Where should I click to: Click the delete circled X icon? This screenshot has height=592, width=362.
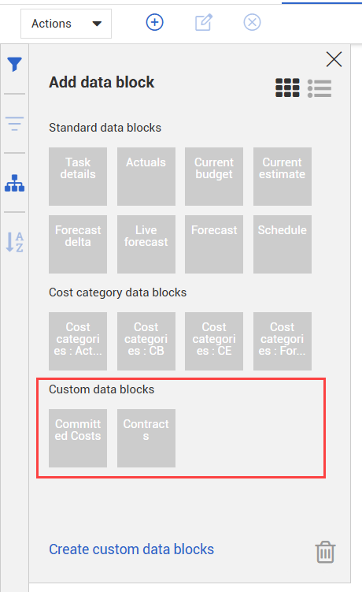252,22
